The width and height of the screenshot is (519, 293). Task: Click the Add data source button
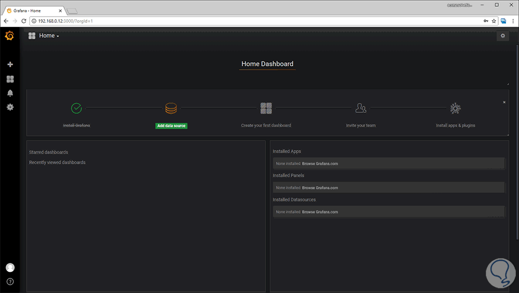[x=171, y=126]
